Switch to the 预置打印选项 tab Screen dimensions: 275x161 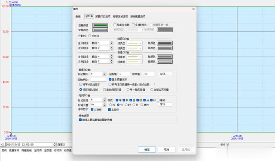click(x=103, y=16)
